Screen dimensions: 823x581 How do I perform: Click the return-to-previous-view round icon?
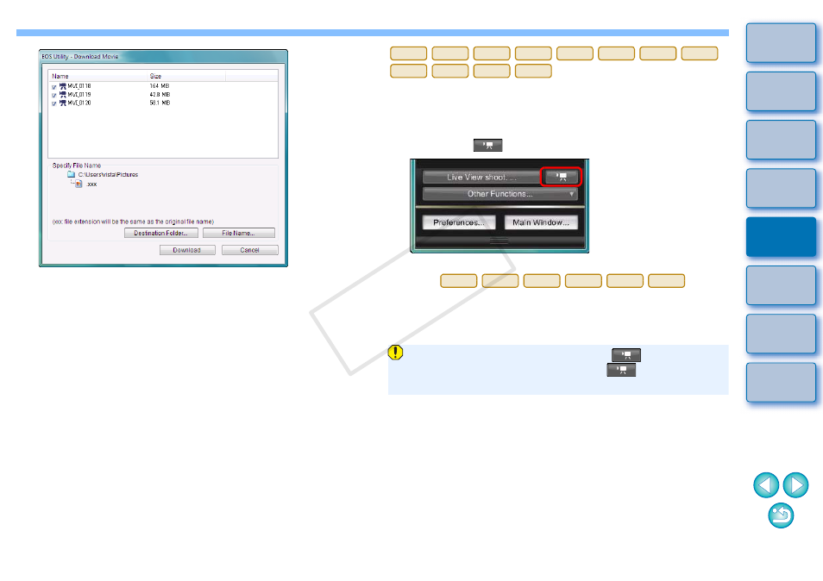(x=781, y=515)
